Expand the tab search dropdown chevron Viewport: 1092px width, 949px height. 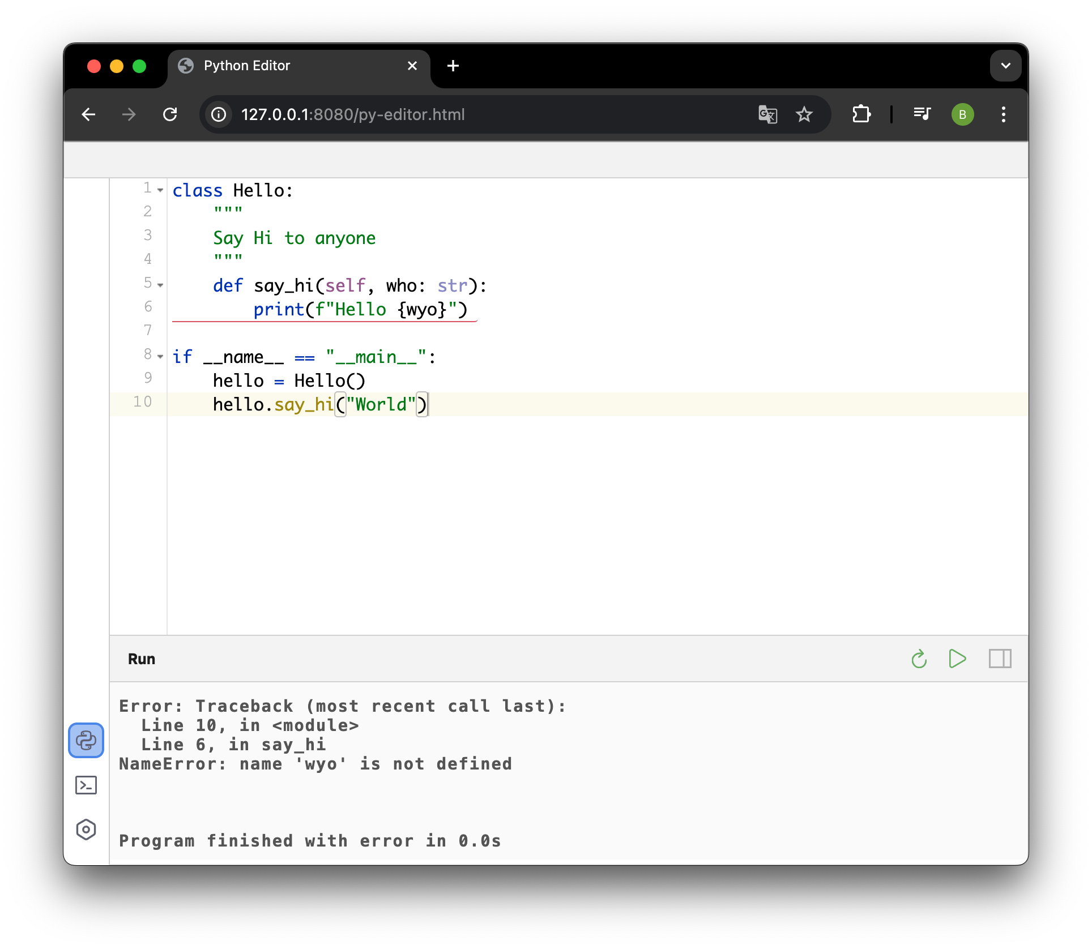[1005, 66]
